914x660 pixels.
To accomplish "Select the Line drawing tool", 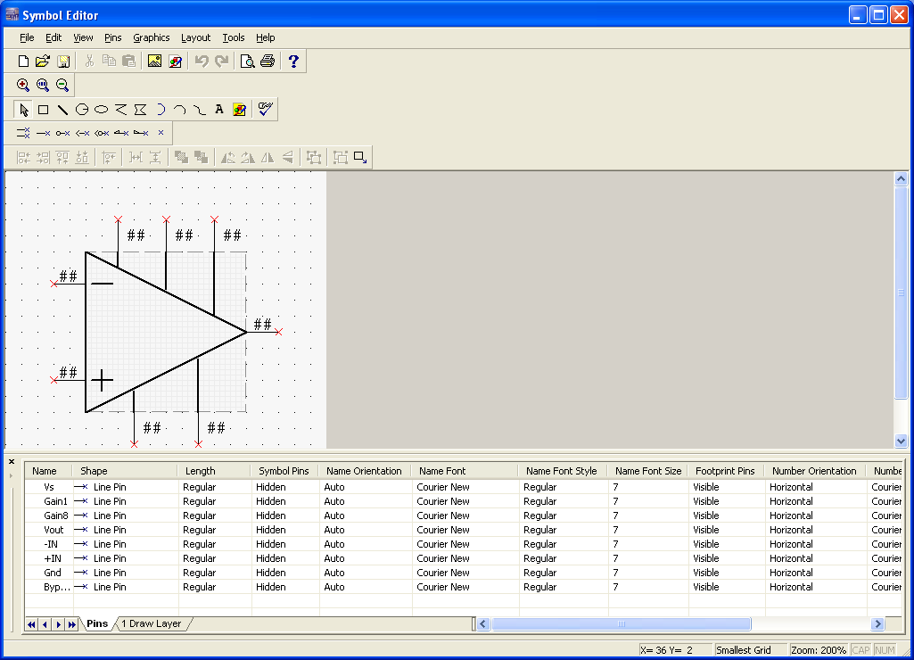I will tap(62, 110).
